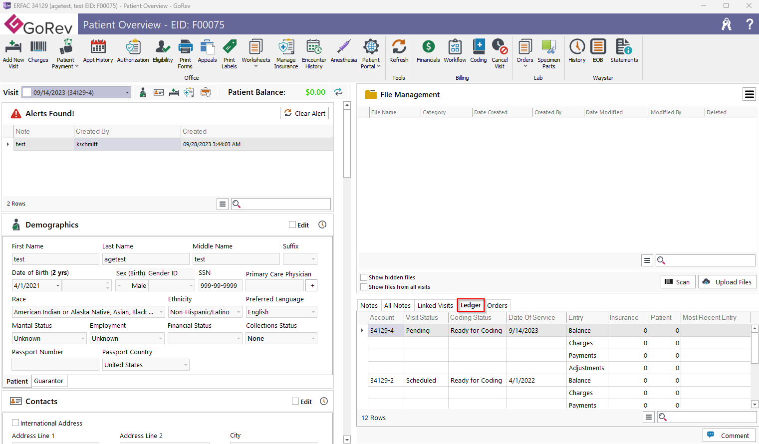759x444 pixels.
Task: Open Specimen Parts
Action: pos(549,54)
